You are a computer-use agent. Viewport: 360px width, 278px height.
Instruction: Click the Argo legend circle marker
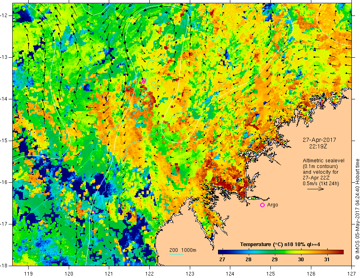(262, 205)
